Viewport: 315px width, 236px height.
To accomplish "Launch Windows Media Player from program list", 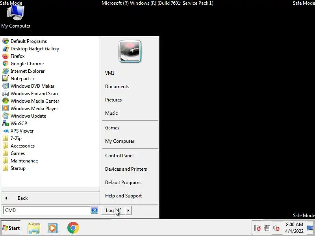I will (x=30, y=109).
